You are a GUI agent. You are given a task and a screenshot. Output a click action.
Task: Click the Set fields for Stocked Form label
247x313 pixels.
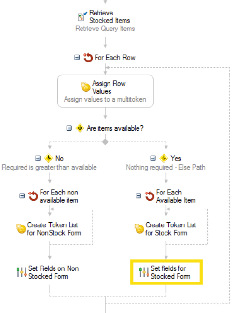[x=170, y=272]
